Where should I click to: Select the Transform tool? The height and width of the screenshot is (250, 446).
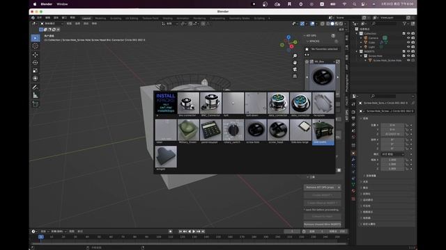pos(36,78)
